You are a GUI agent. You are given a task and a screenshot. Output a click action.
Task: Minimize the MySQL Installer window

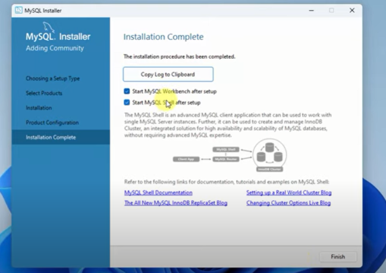point(312,10)
